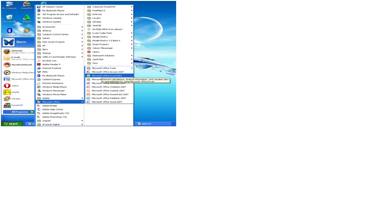Expand the Startup folder

[60, 53]
